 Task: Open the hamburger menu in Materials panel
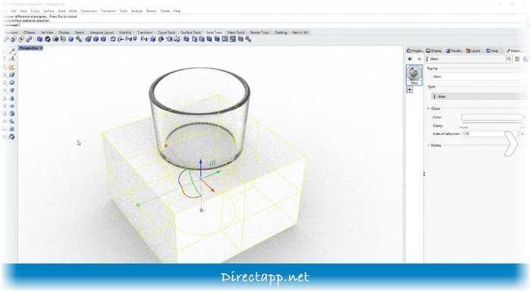(x=517, y=59)
